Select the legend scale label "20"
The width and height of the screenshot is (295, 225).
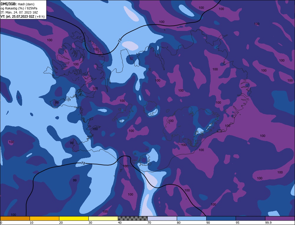[61, 223]
